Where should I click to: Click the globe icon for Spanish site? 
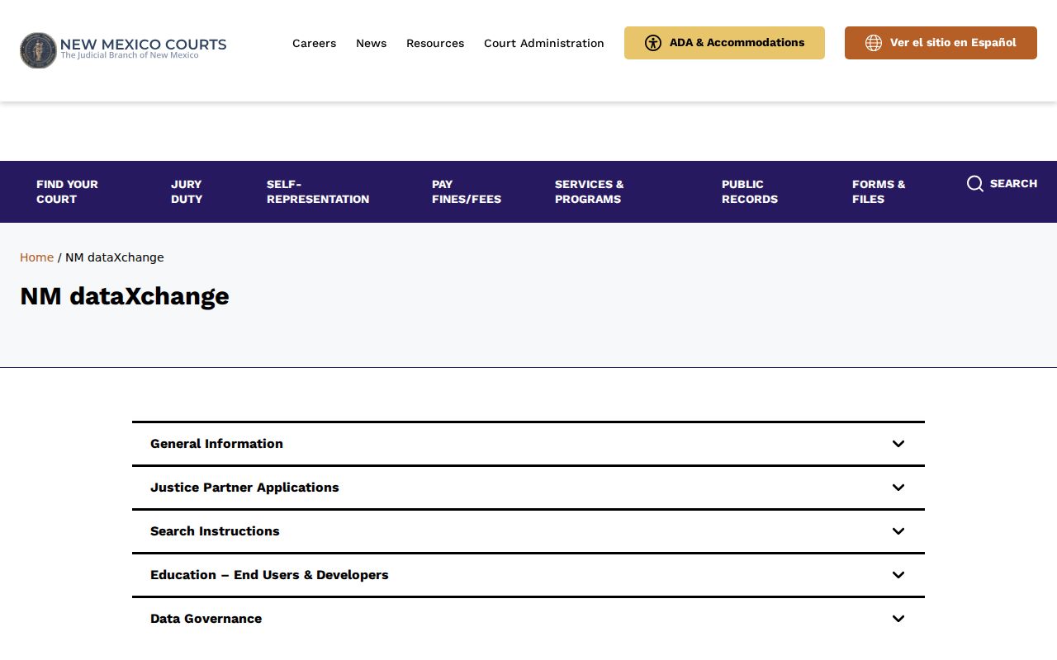(x=874, y=43)
